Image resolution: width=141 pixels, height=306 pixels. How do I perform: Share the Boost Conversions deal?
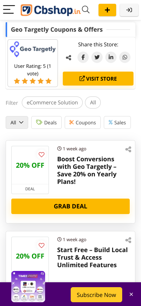[128, 149]
